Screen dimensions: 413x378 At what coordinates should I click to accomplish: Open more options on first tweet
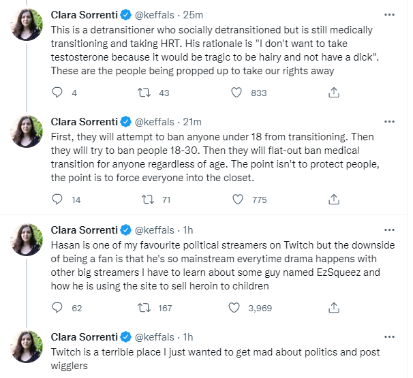(x=388, y=14)
